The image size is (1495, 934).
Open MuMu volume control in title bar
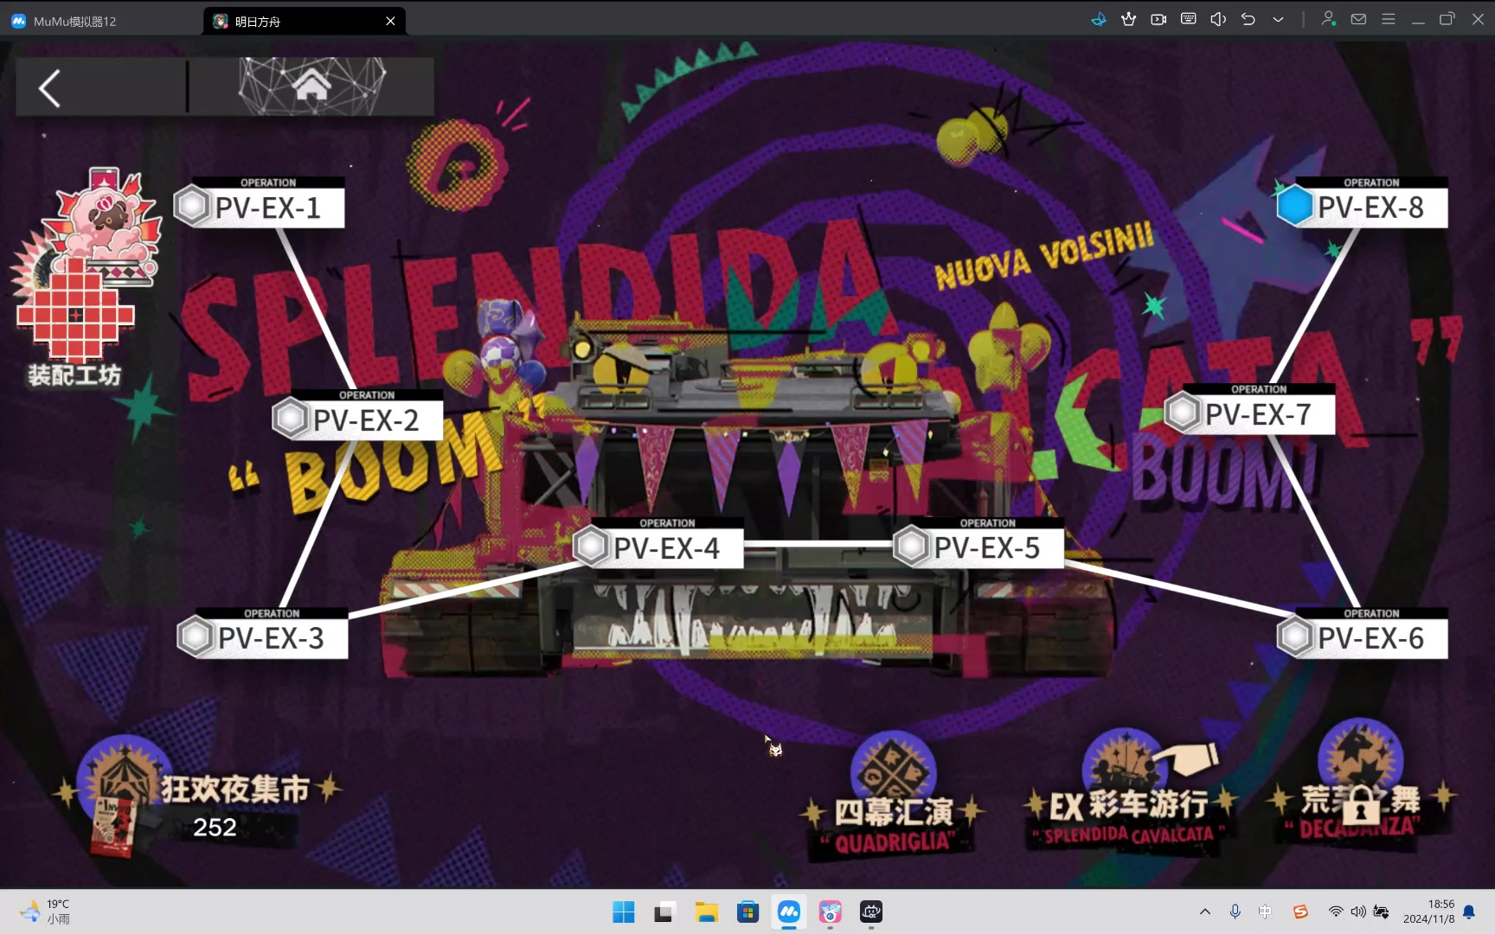1218,19
